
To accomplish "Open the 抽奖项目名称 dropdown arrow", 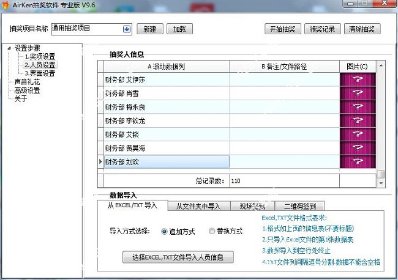I will click(x=127, y=29).
